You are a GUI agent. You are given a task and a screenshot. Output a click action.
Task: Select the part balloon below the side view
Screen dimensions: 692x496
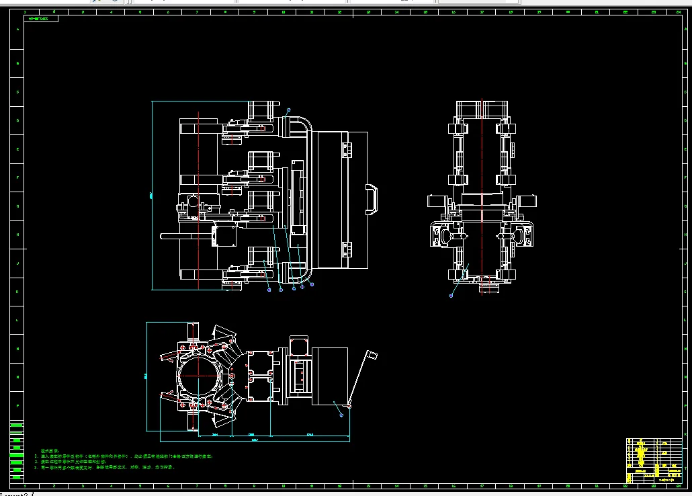coord(451,296)
